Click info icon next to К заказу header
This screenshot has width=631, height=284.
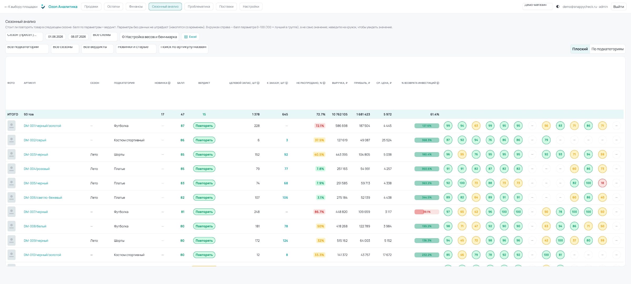click(x=287, y=83)
